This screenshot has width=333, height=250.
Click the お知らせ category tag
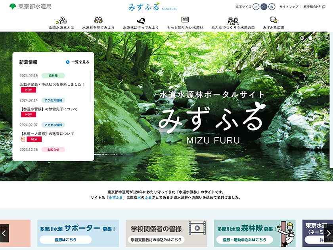tap(53, 150)
